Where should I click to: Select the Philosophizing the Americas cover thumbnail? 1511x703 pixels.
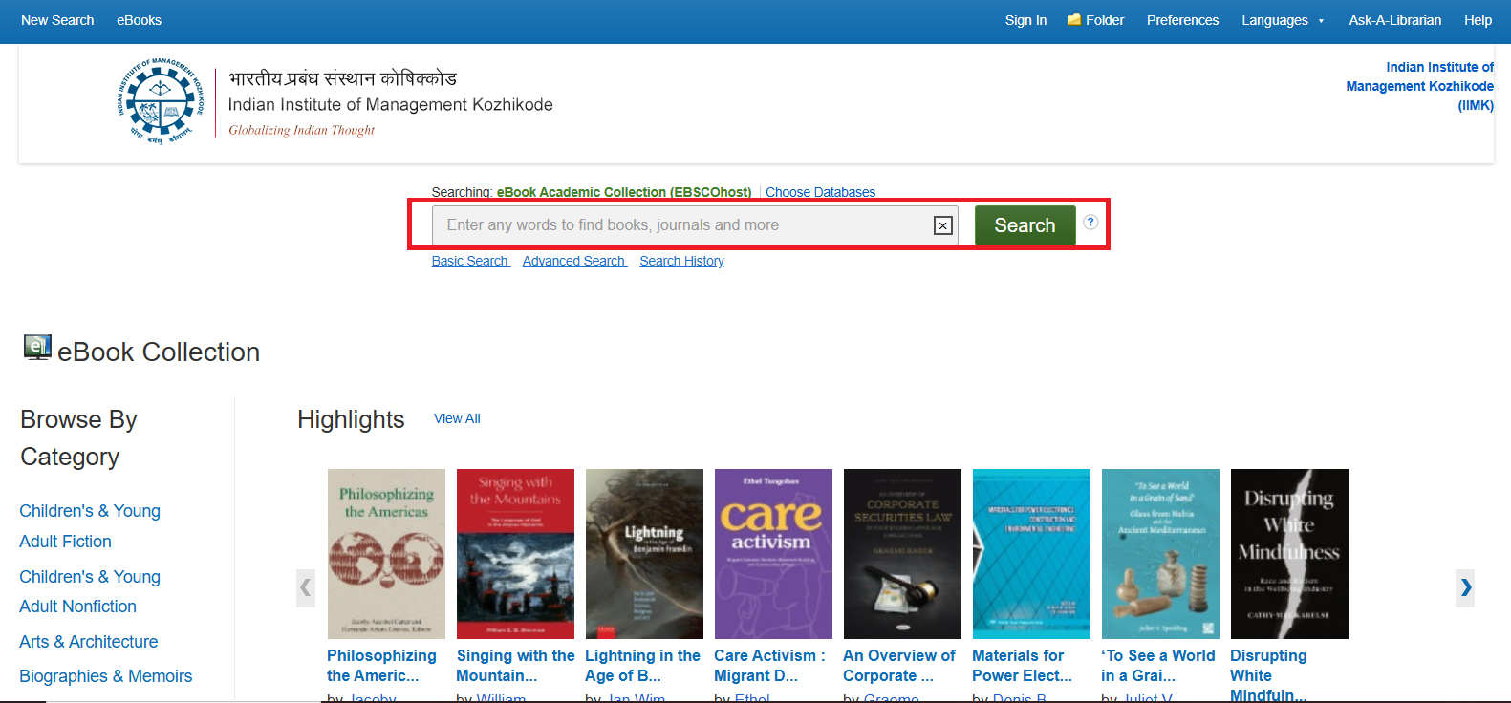click(386, 553)
